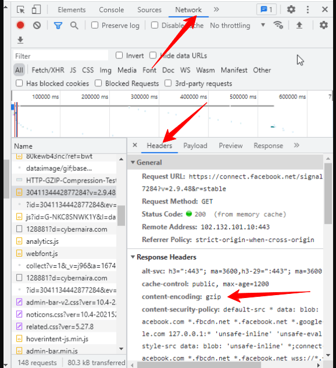Collapse the General section

coord(133,162)
